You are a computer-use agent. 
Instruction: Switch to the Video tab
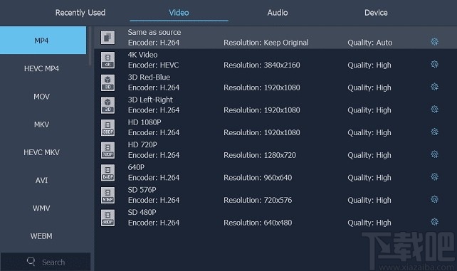(179, 13)
